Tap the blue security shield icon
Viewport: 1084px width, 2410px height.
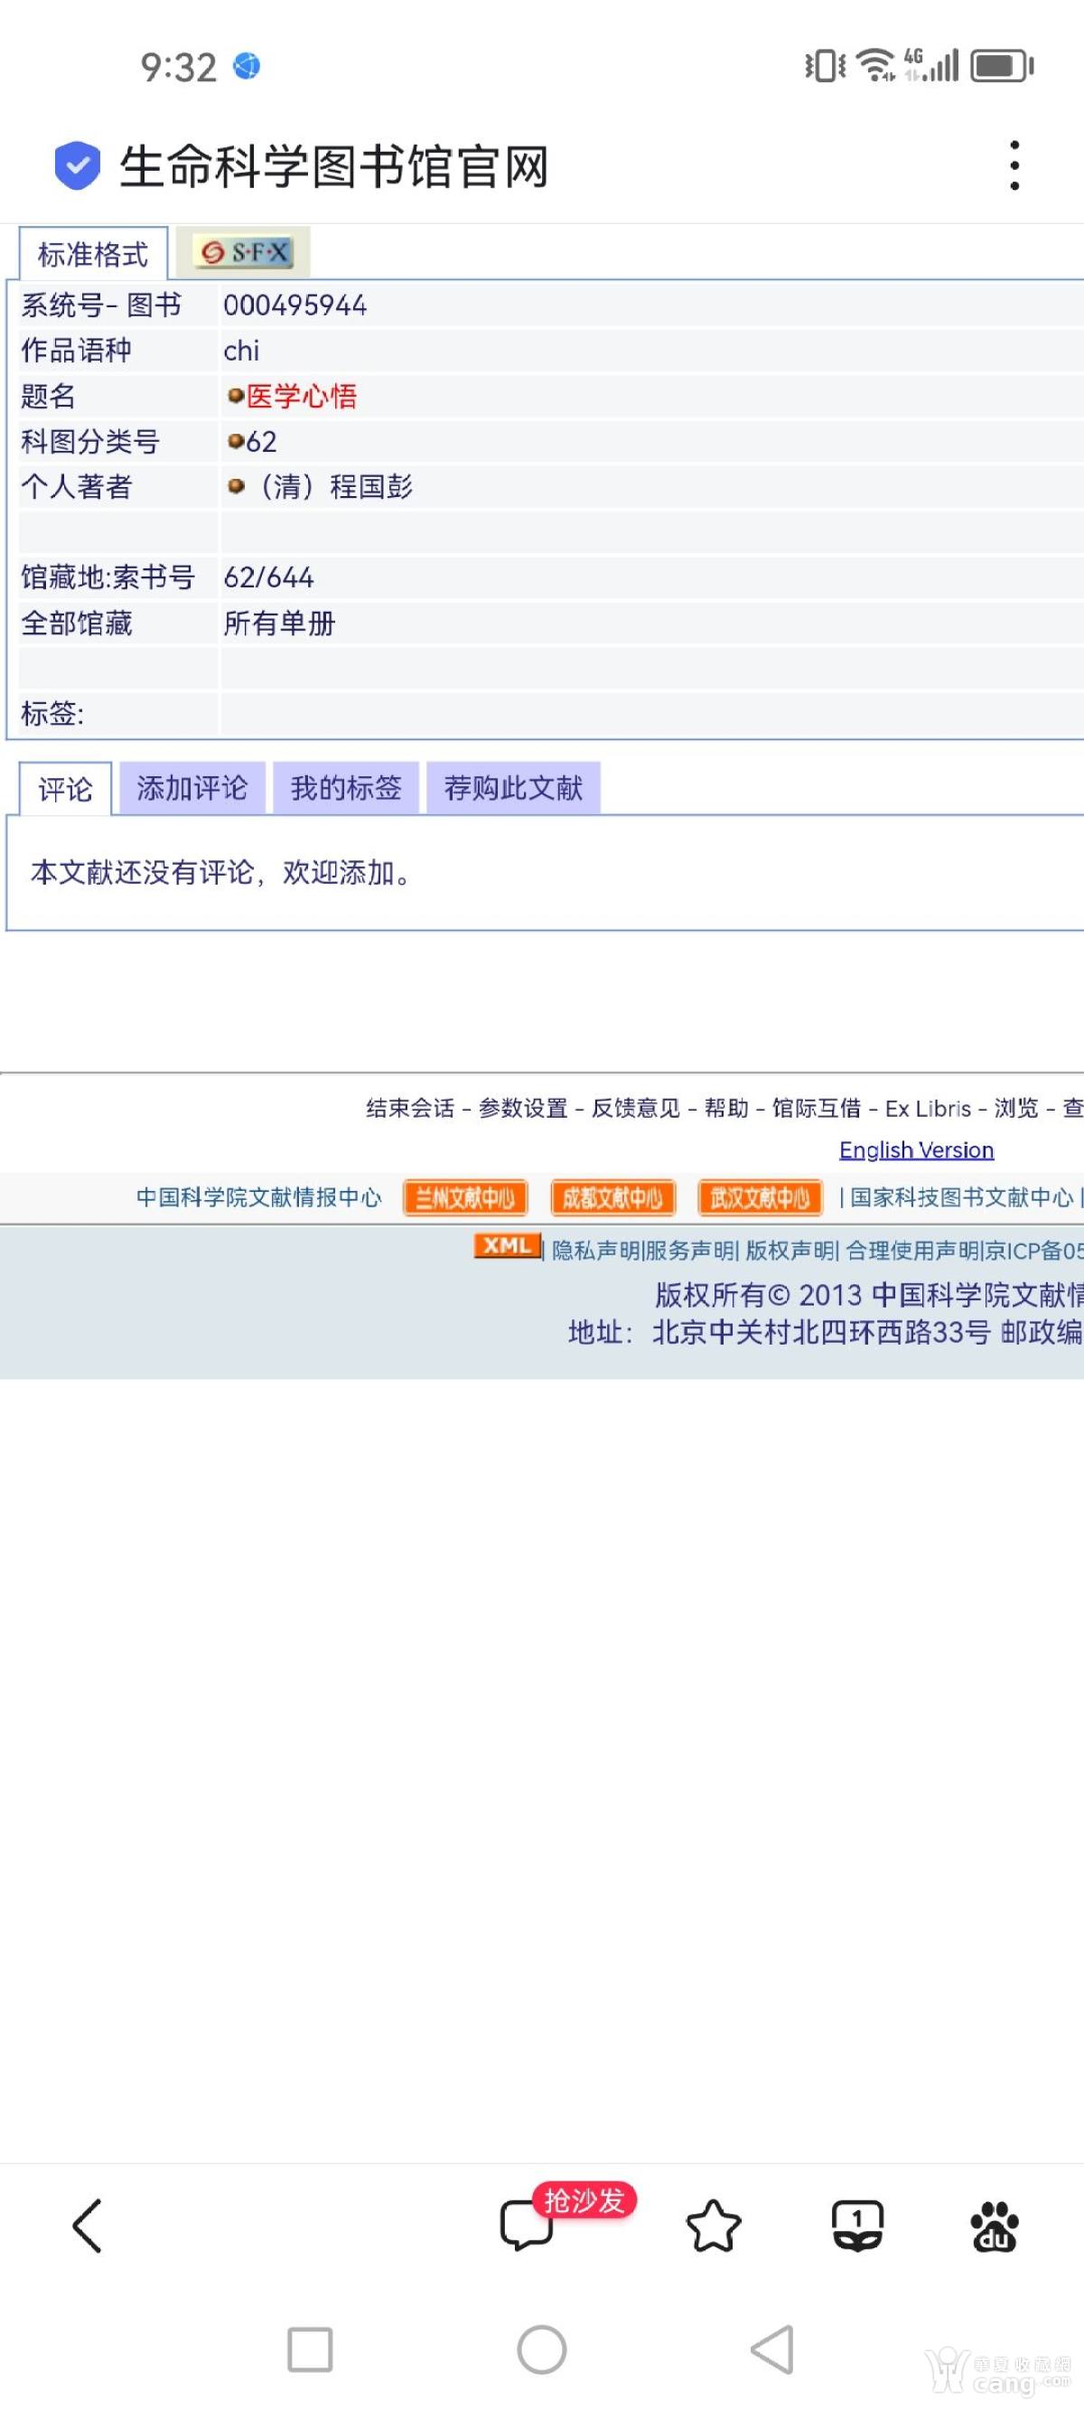point(77,165)
